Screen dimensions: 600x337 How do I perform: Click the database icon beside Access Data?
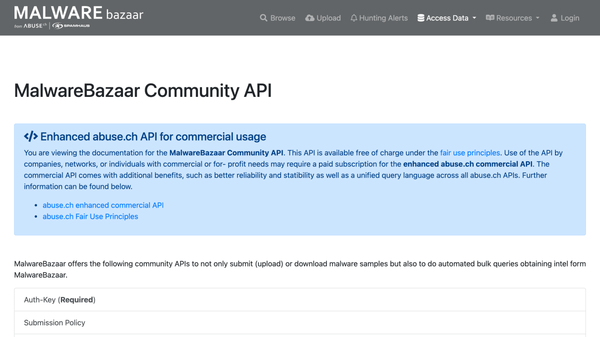tap(421, 18)
